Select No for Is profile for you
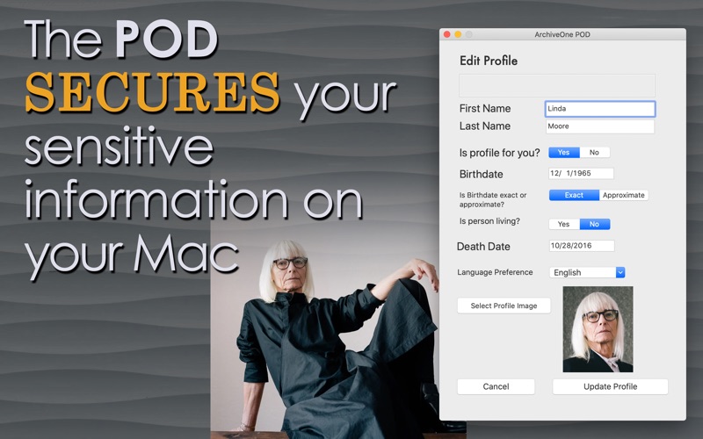 tap(595, 152)
